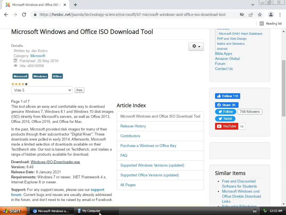Viewport: 286px width, 215px height.
Task: Select the Office tag
Action: (x=57, y=76)
